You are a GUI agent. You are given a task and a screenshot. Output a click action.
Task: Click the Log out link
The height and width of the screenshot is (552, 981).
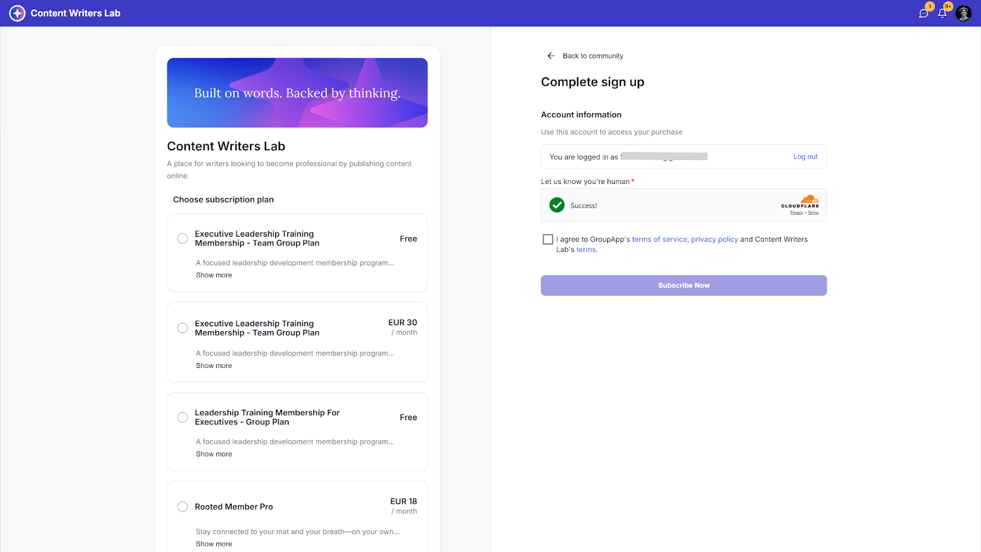click(805, 157)
